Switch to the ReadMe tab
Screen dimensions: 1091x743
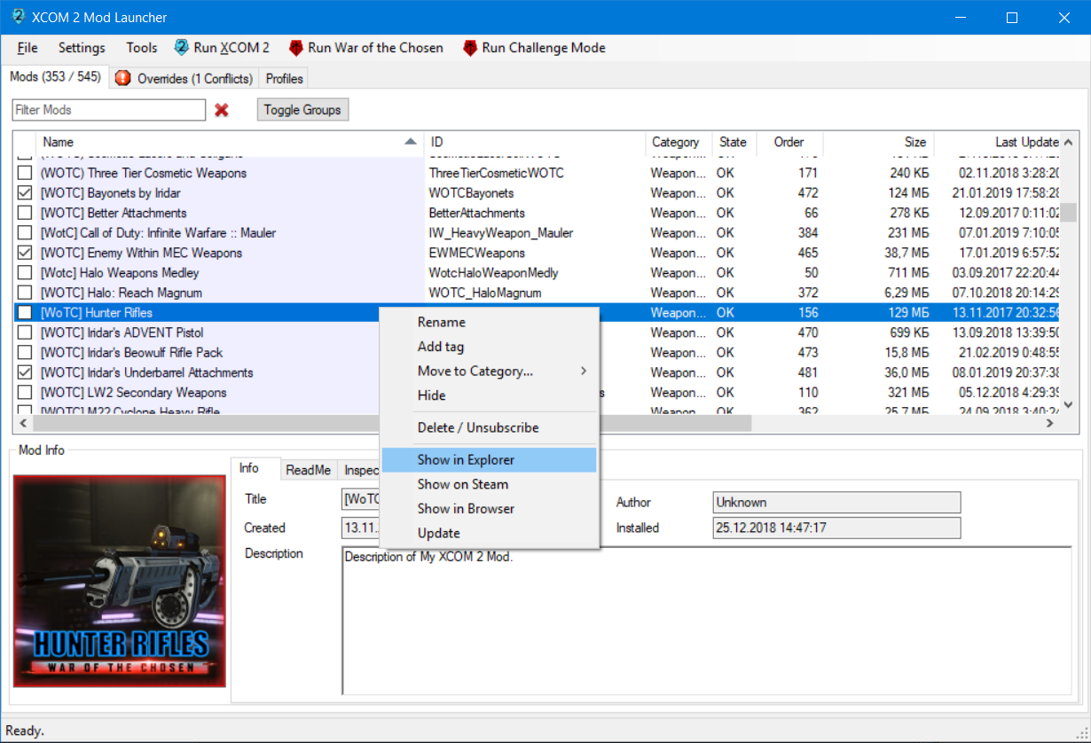click(x=308, y=470)
